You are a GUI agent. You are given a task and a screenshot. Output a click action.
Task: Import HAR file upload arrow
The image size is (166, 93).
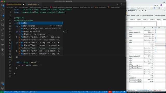(143, 11)
